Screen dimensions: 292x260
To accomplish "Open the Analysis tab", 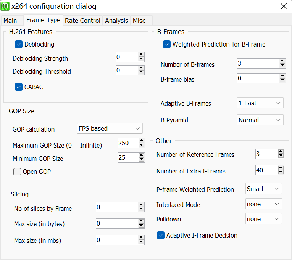I will click(116, 21).
